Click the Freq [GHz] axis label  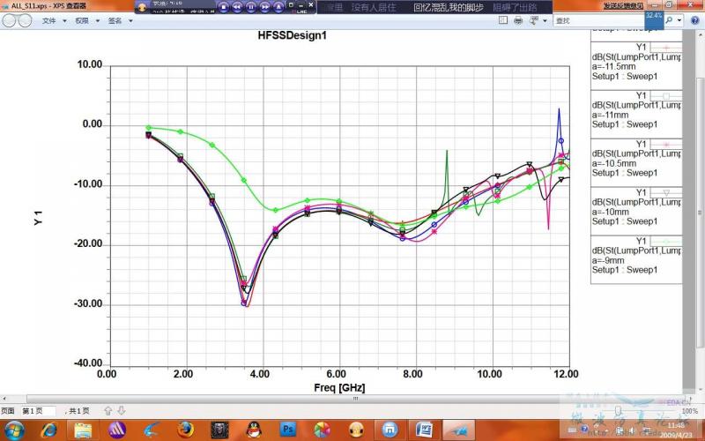click(339, 387)
